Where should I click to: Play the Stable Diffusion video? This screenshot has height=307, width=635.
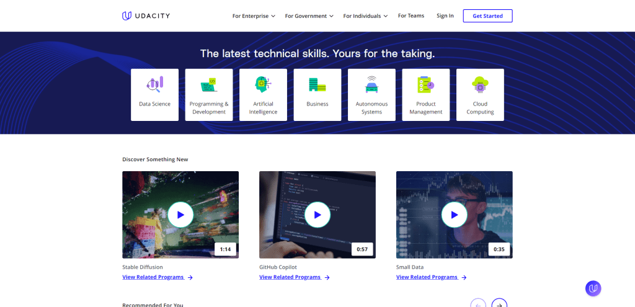[180, 215]
